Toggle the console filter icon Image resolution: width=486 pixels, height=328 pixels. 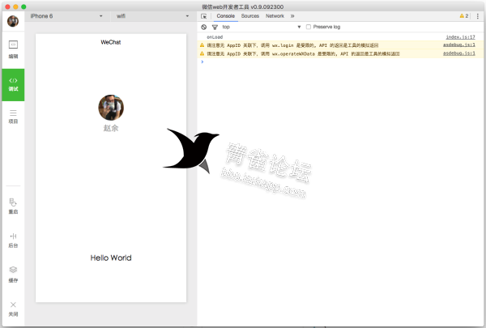coord(215,27)
